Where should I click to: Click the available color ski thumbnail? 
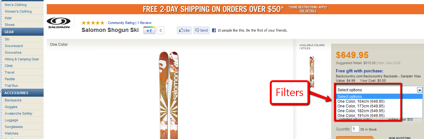pyautogui.click(x=312, y=72)
